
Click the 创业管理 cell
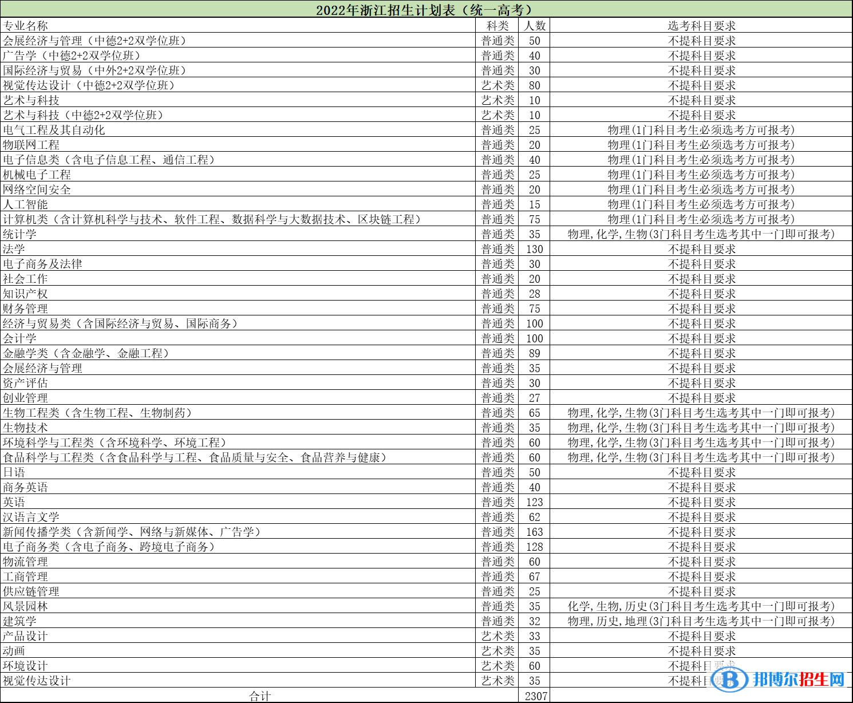[238, 397]
